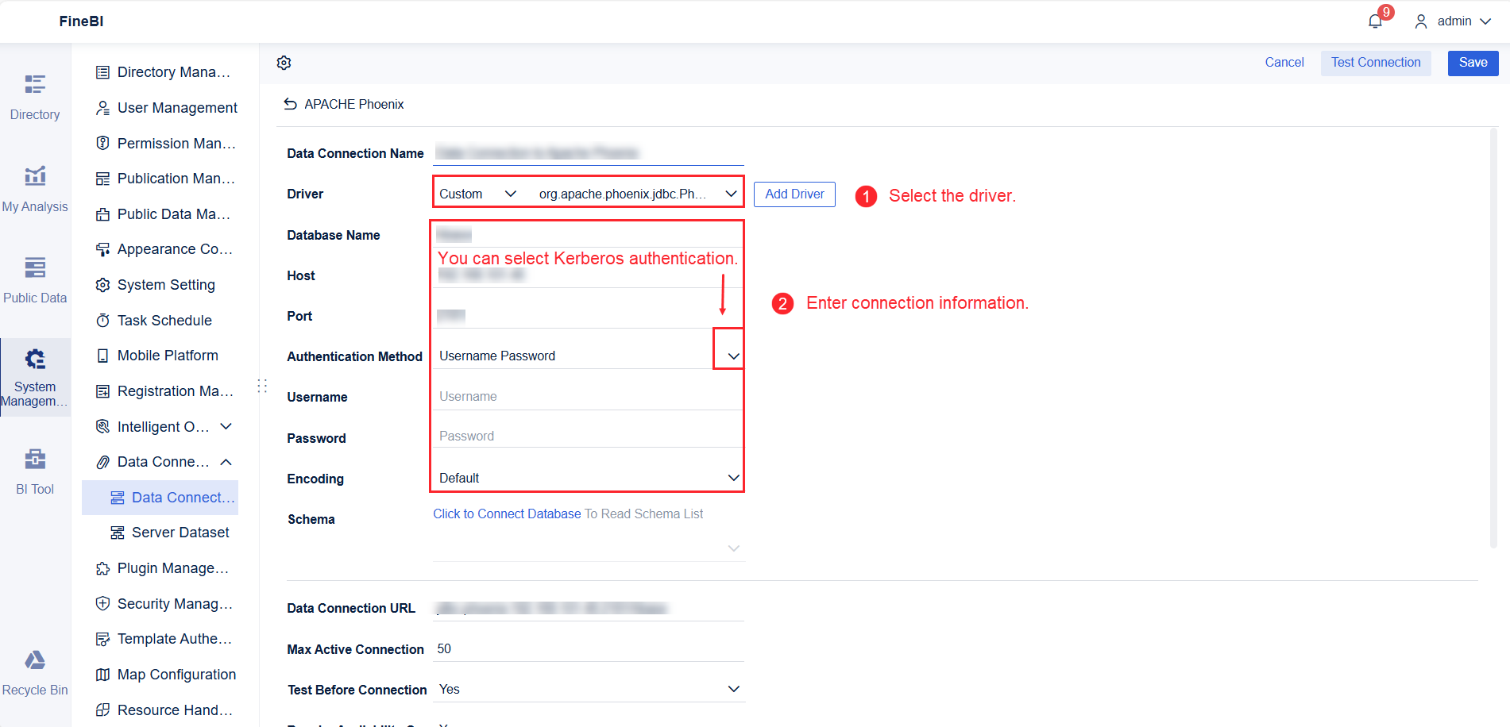Viewport: 1510px width, 727px height.
Task: Click the Username input field
Action: tap(589, 396)
